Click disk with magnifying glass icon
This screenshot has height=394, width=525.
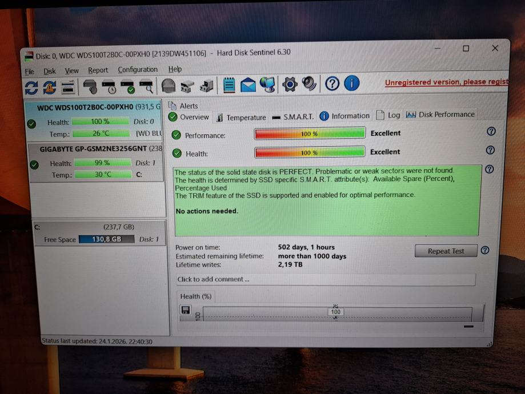click(x=147, y=86)
